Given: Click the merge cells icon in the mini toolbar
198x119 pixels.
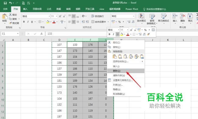Looking at the screenshot, I should 153,30.
